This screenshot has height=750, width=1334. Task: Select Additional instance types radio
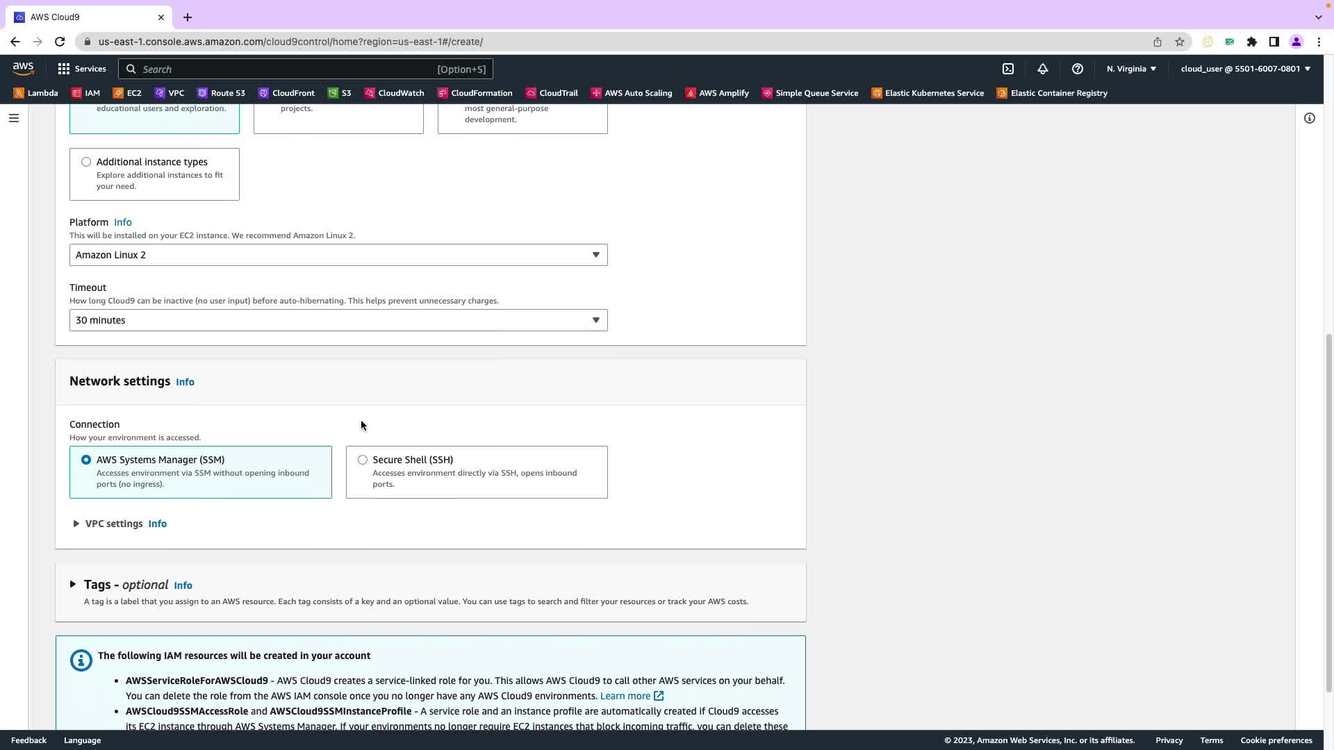(86, 162)
